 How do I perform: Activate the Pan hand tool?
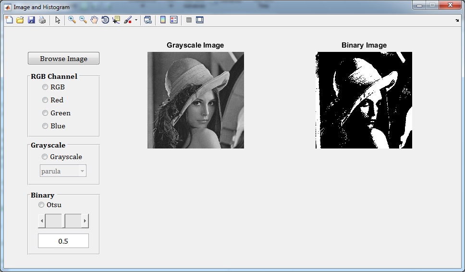[94, 20]
